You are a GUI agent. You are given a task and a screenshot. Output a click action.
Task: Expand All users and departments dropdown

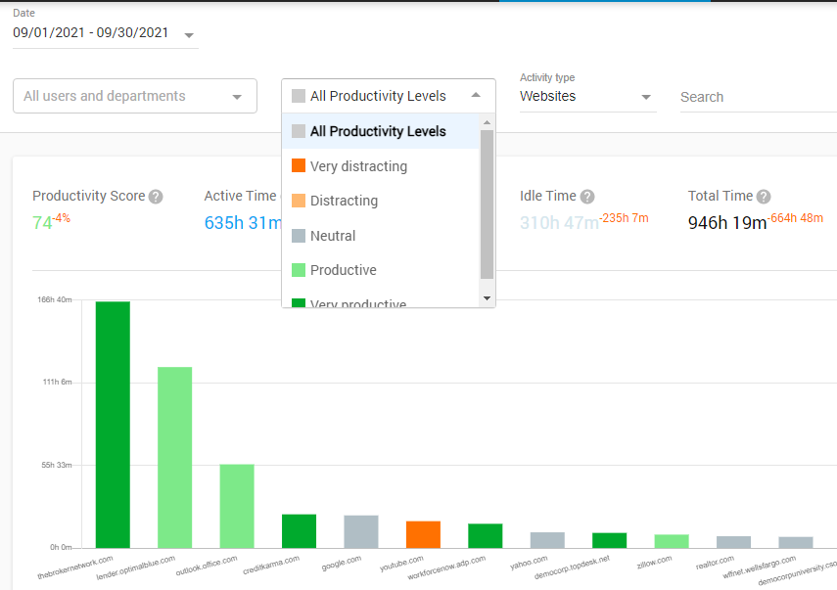(237, 97)
